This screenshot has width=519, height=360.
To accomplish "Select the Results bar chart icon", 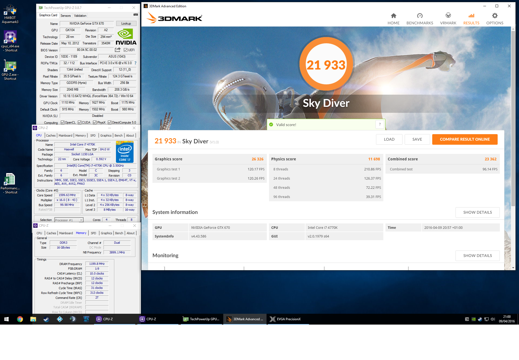I will click(471, 16).
